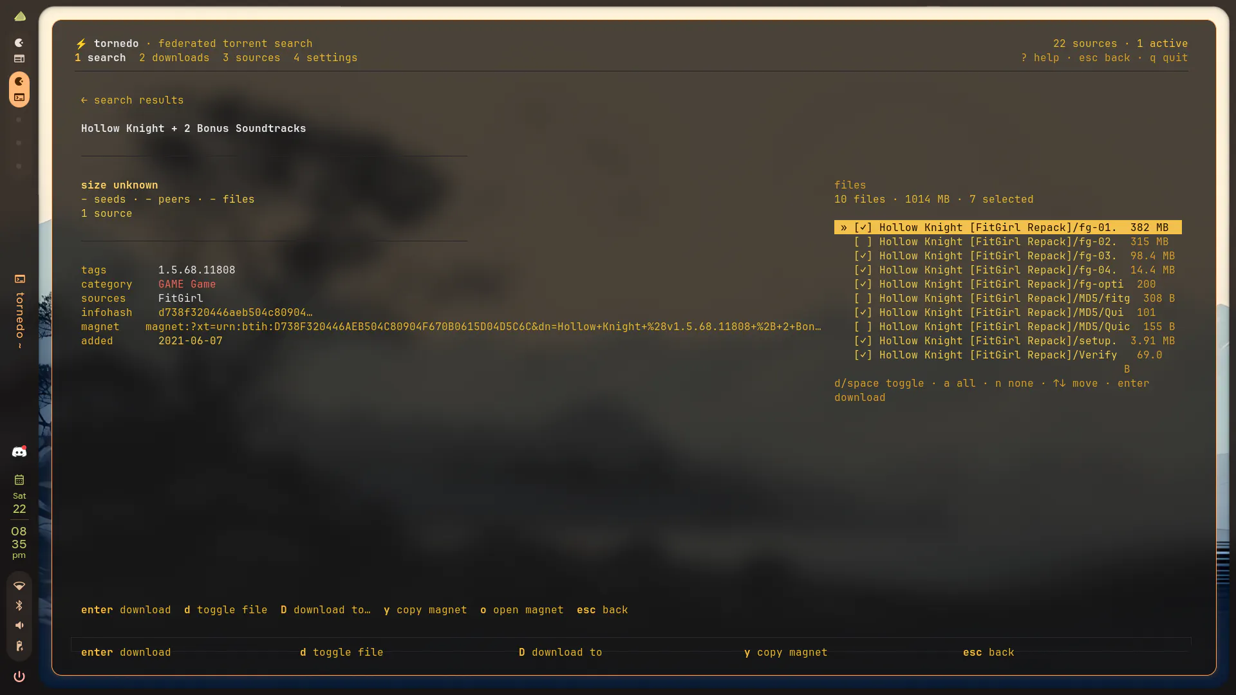Click the a all files hint
The height and width of the screenshot is (695, 1236).
960,384
